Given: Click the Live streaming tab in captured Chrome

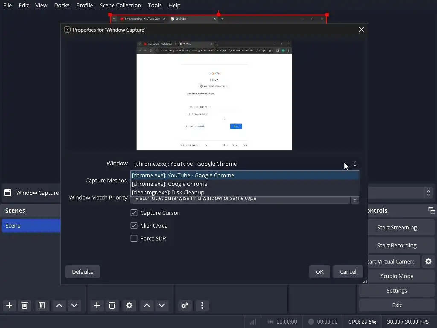Looking at the screenshot, I should click(x=143, y=19).
